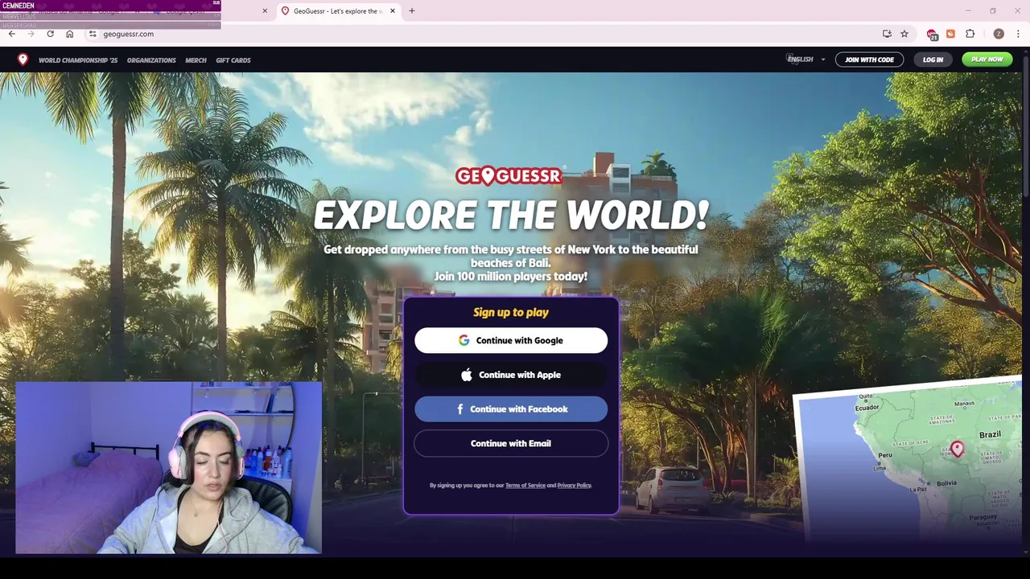Viewport: 1030px width, 579px height.
Task: Continue with Email sign-up
Action: pyautogui.click(x=511, y=444)
